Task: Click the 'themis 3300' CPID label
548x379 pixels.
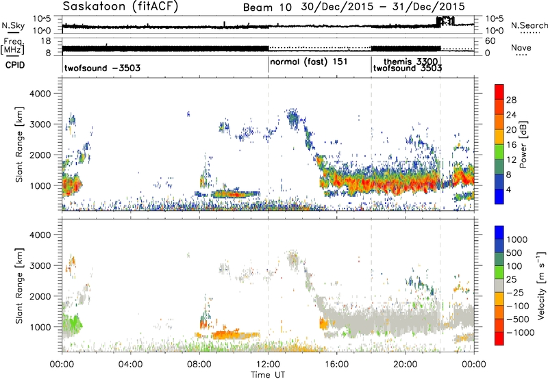Action: pos(410,62)
